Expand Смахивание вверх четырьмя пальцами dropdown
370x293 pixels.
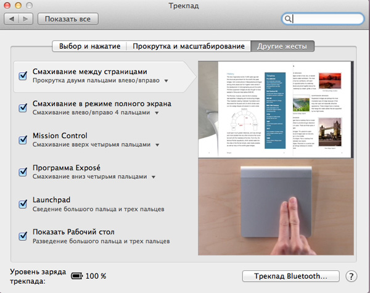(157, 145)
